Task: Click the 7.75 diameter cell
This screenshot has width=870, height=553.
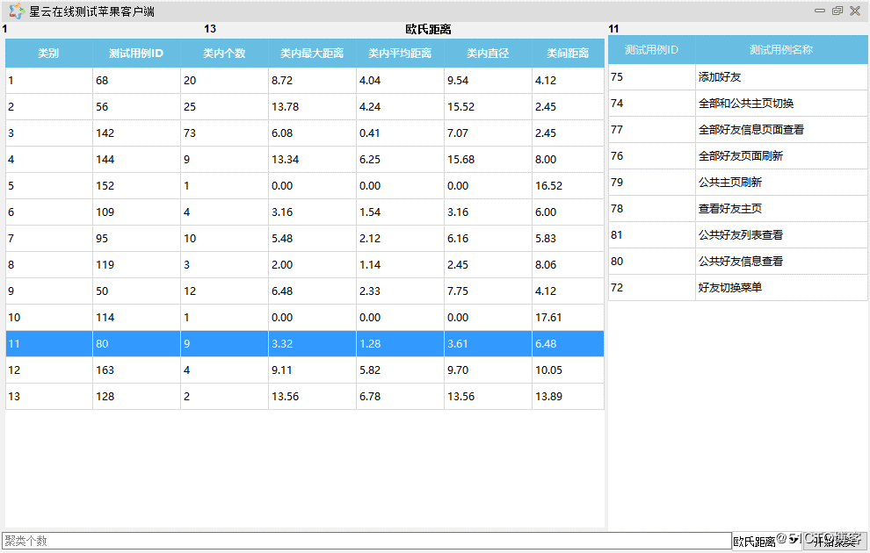Action: point(488,291)
